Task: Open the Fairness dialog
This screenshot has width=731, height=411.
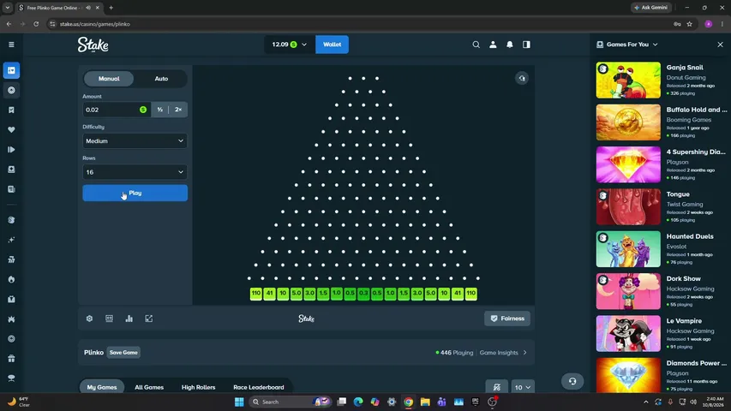Action: pos(507,319)
